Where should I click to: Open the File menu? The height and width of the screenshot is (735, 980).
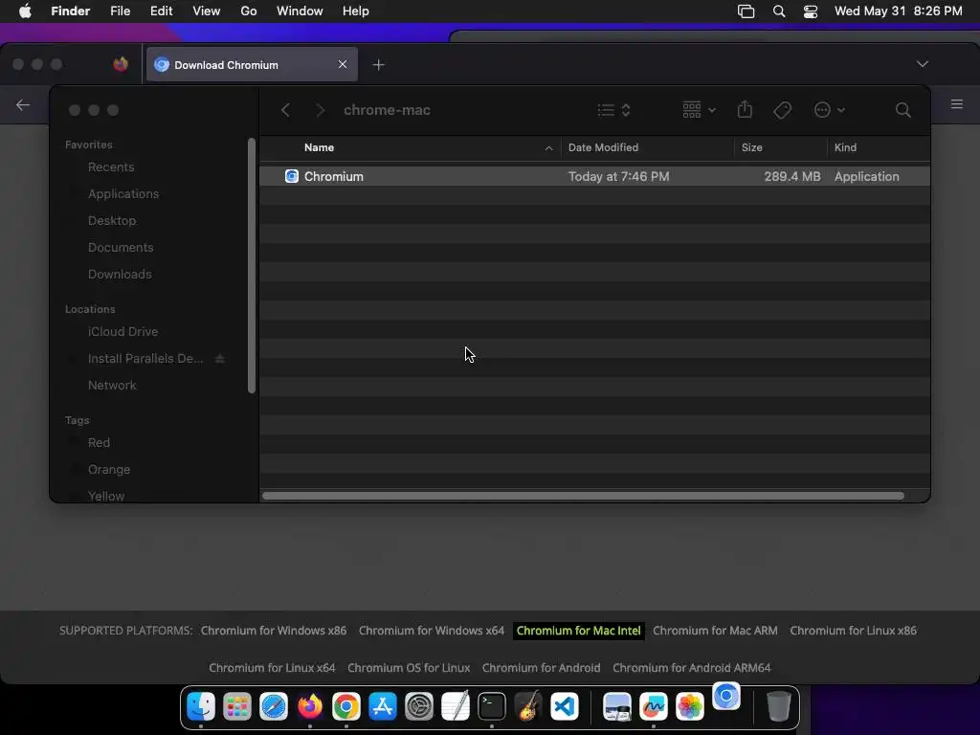point(120,11)
